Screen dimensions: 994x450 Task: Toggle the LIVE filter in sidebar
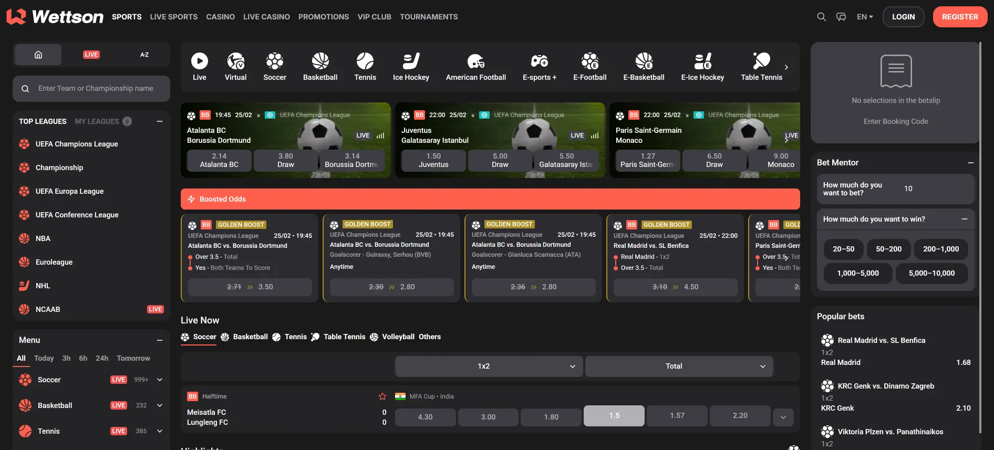[x=91, y=55]
